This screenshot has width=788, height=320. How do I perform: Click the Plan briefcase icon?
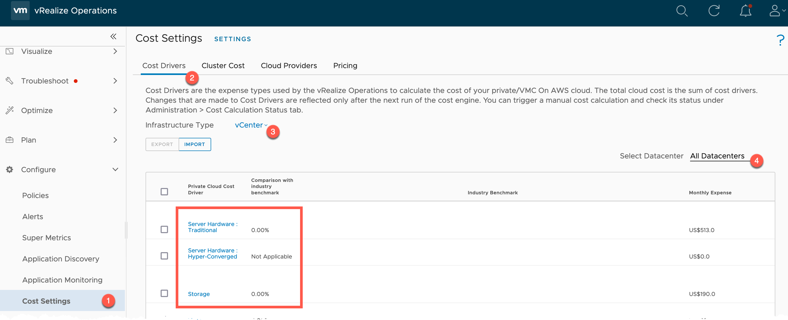[x=10, y=140]
